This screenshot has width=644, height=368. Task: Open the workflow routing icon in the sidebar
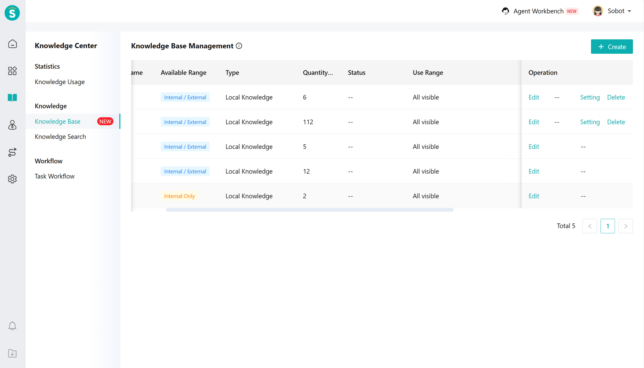[x=13, y=152]
